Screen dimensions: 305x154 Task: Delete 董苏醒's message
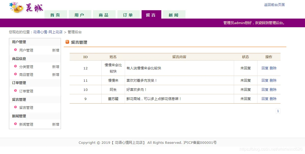(x=273, y=99)
